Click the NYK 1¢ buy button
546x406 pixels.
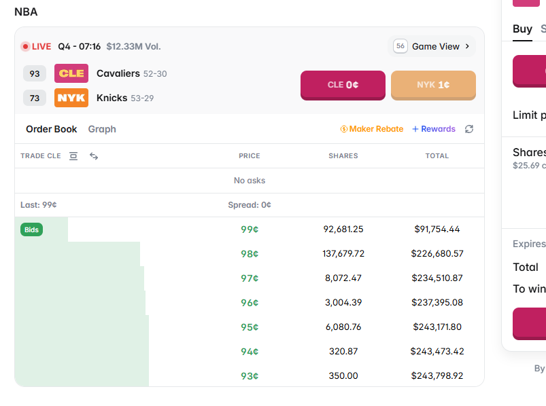[434, 85]
